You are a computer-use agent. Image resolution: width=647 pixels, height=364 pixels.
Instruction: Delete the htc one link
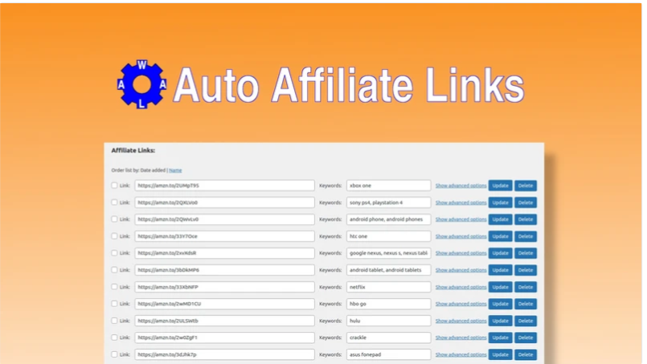coord(526,236)
